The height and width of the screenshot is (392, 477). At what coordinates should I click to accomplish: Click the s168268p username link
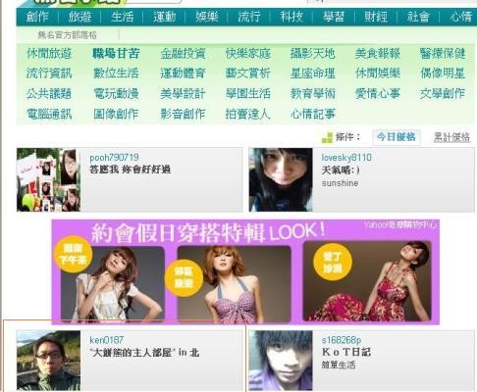[x=342, y=340]
